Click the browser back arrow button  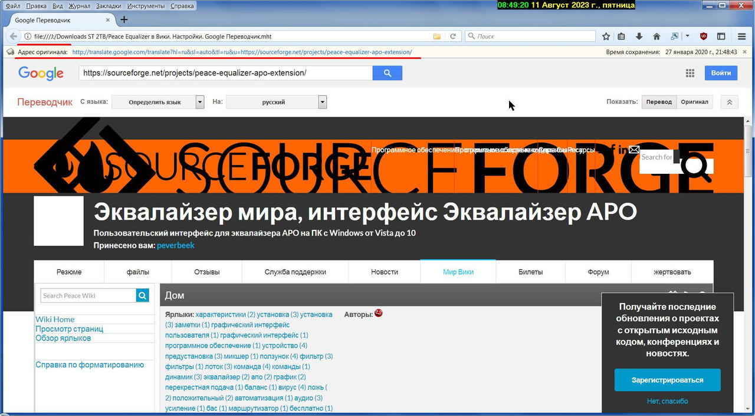click(x=13, y=37)
